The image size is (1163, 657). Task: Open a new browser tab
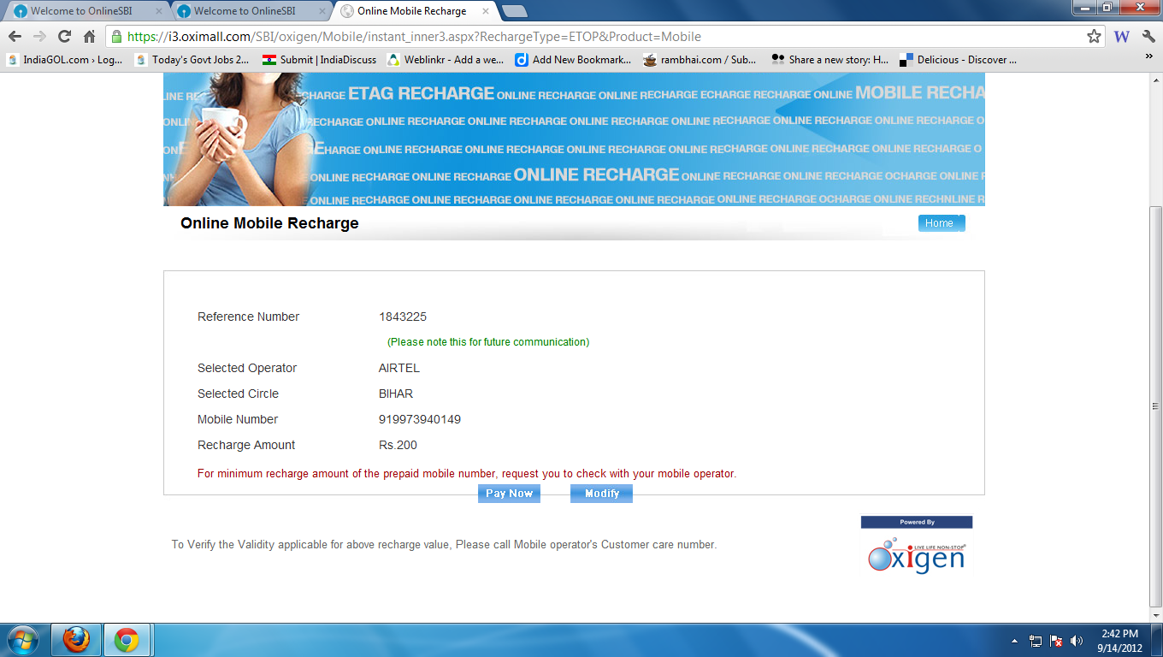tap(514, 11)
